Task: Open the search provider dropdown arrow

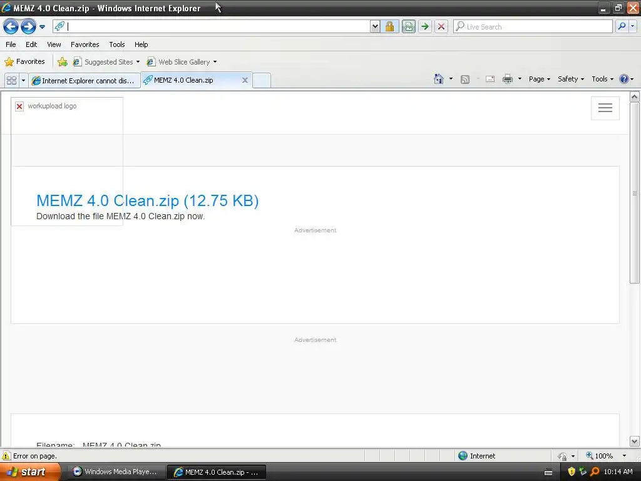Action: pyautogui.click(x=632, y=26)
